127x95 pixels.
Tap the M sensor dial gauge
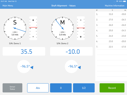[x=62, y=28]
